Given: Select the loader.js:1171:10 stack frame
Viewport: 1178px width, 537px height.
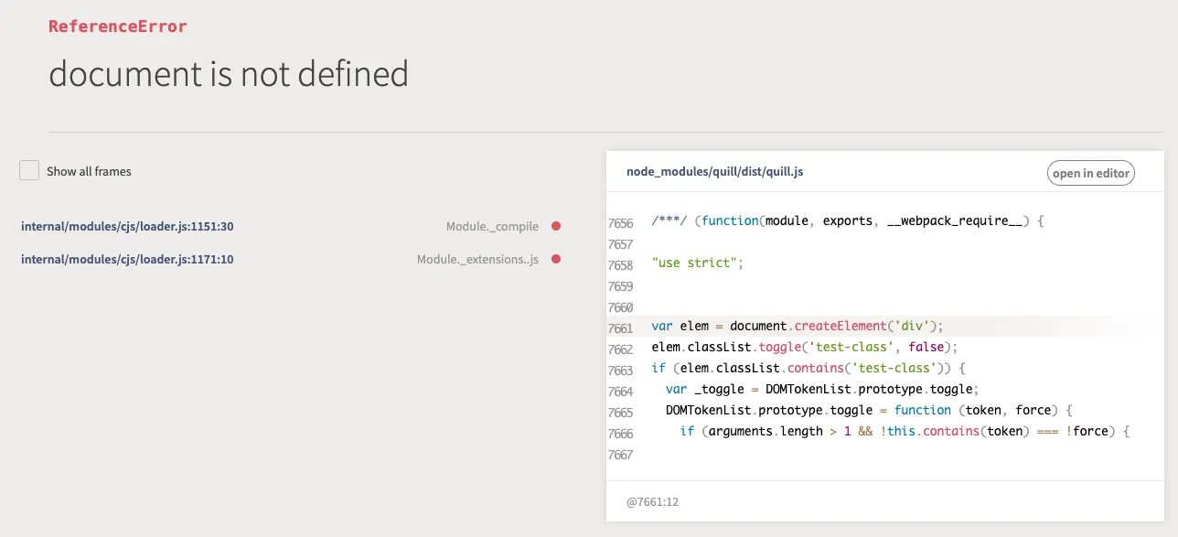Looking at the screenshot, I should [x=127, y=259].
